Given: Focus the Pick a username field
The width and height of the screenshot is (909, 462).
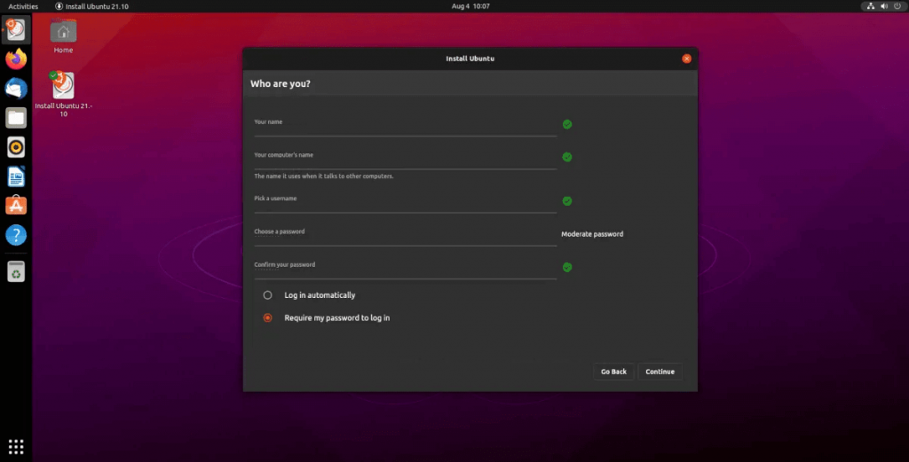Looking at the screenshot, I should click(405, 203).
